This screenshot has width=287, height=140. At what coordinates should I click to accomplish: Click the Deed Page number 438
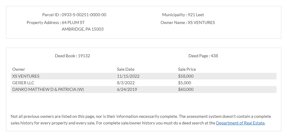(x=214, y=56)
